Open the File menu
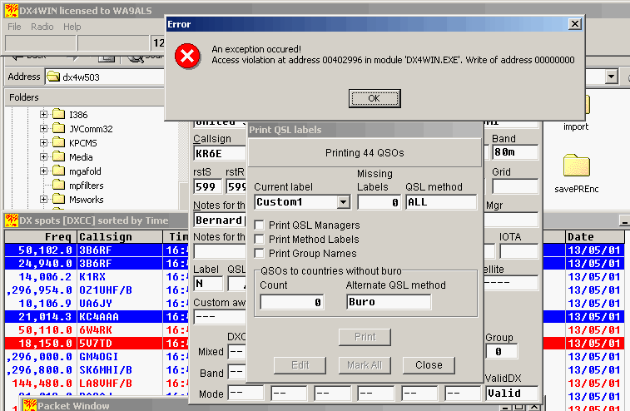The width and height of the screenshot is (630, 411). tap(14, 27)
